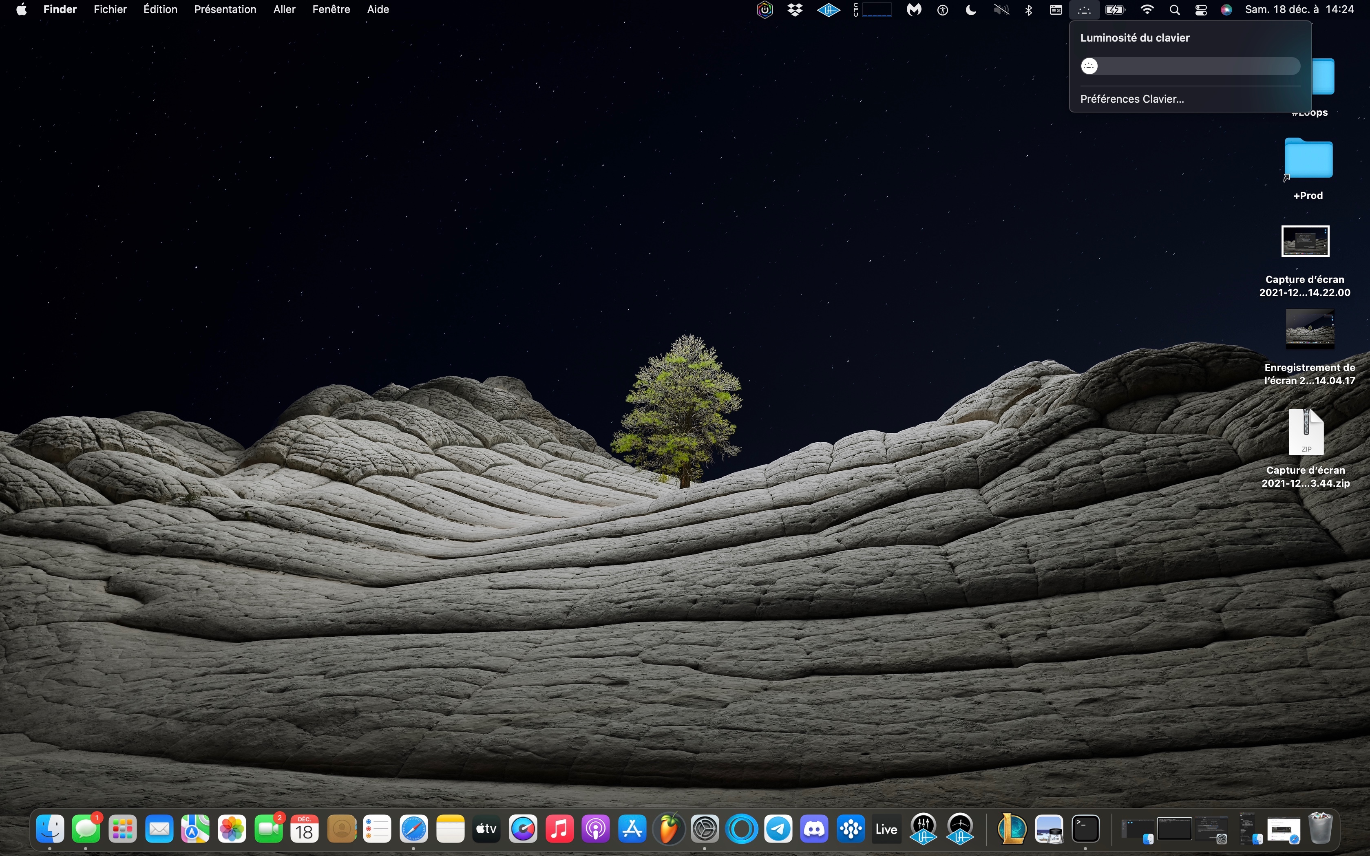This screenshot has height=856, width=1370.
Task: Open the Présentation menu
Action: (x=225, y=10)
